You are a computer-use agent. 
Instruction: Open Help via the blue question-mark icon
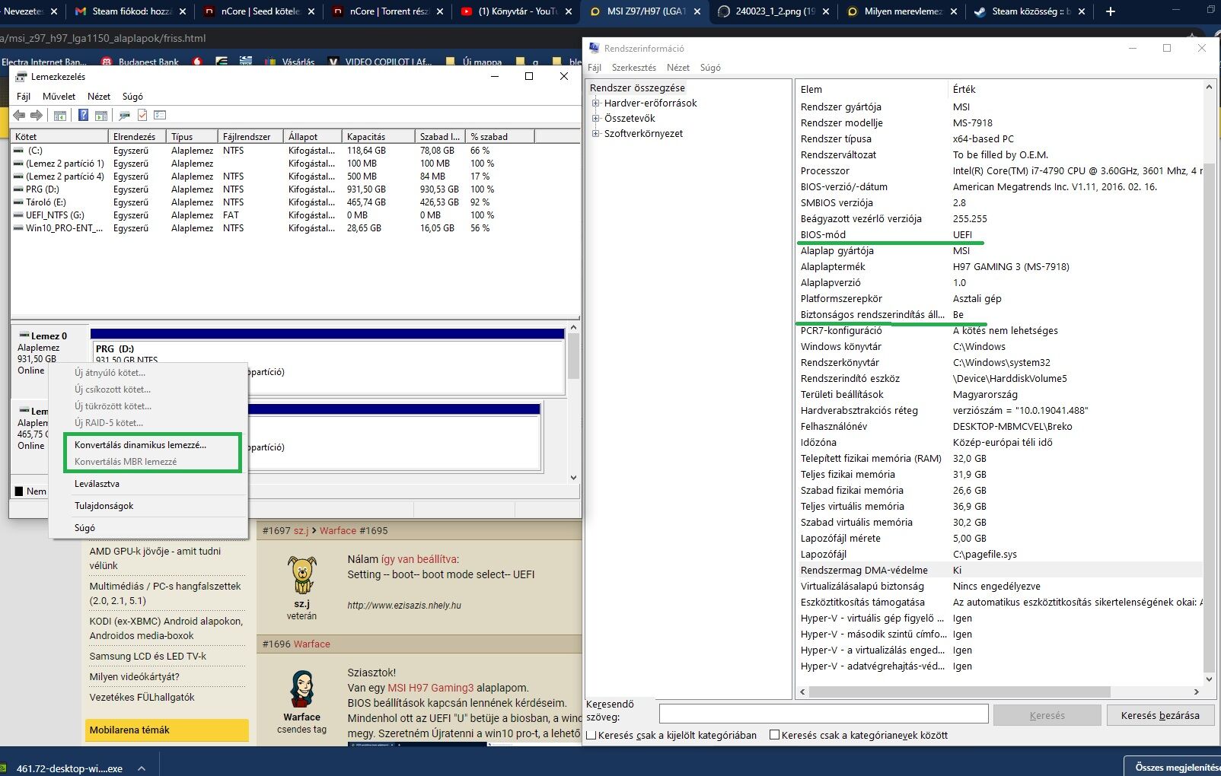[x=83, y=116]
